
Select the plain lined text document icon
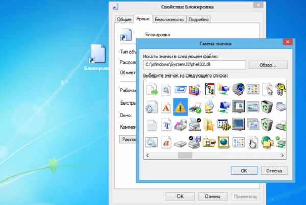coord(151,125)
